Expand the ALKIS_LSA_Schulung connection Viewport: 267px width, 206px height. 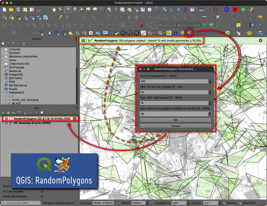[5, 100]
